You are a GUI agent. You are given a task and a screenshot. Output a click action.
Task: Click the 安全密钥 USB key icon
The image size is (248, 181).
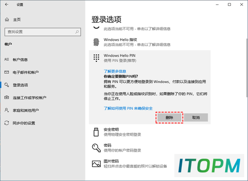coord(96,132)
